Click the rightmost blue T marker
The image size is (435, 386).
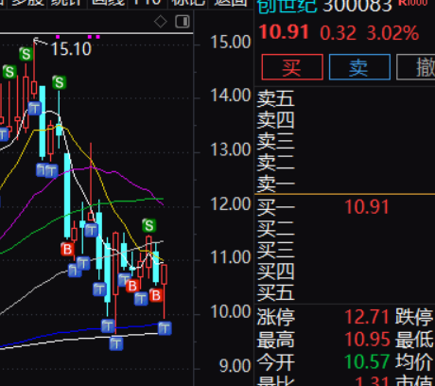click(x=165, y=328)
